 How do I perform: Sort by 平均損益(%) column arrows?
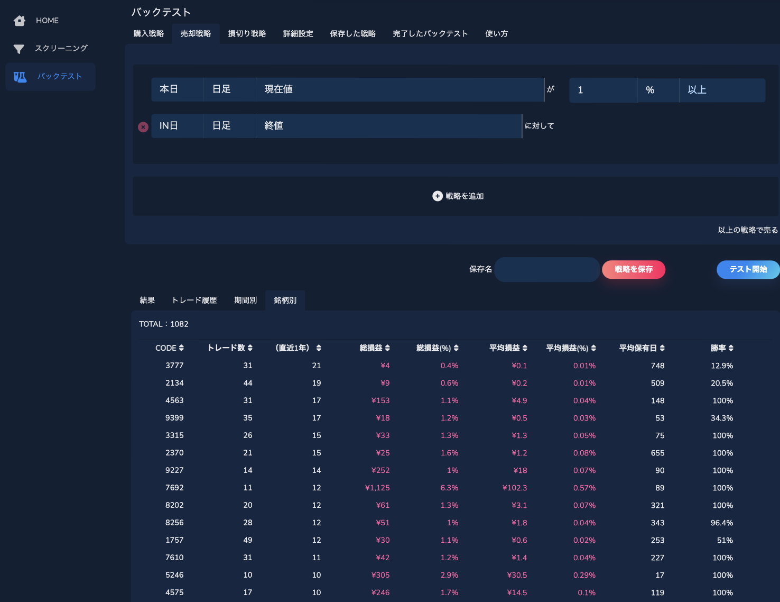click(593, 348)
